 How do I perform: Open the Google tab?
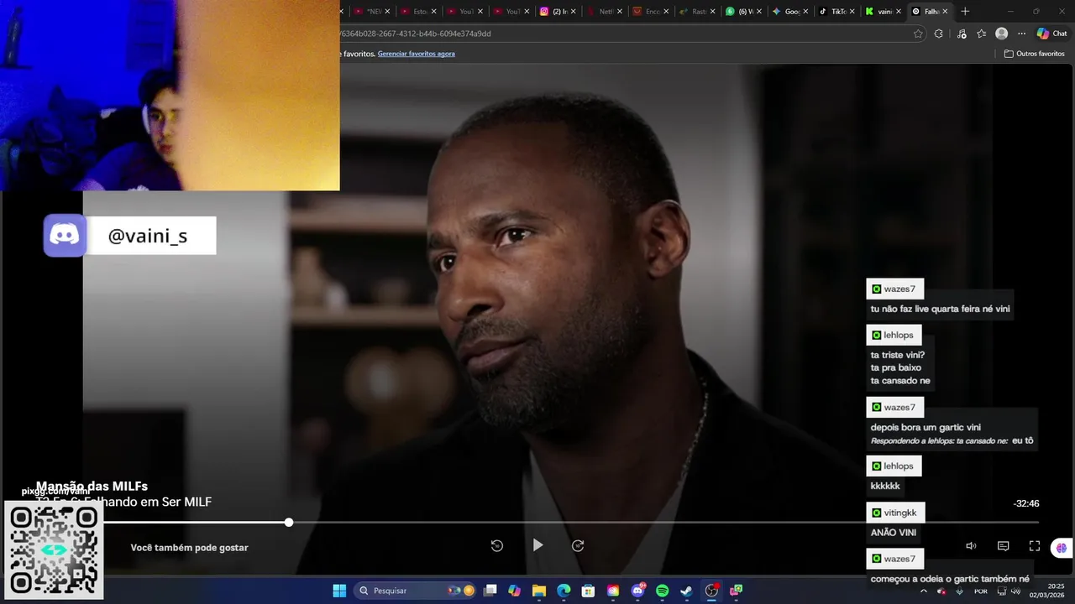tap(789, 12)
